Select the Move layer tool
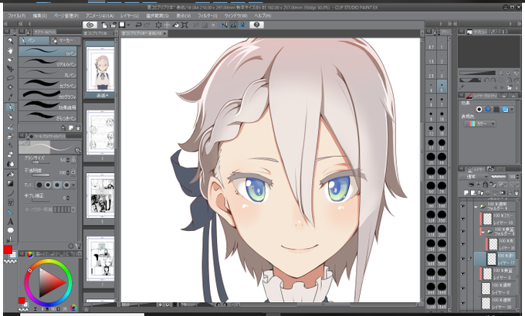The image size is (525, 316). 10,69
